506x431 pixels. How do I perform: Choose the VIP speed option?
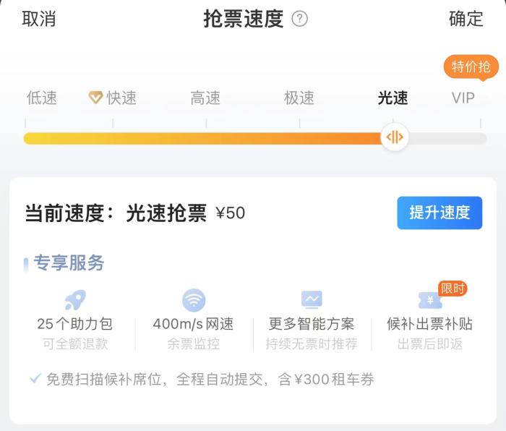click(x=463, y=98)
